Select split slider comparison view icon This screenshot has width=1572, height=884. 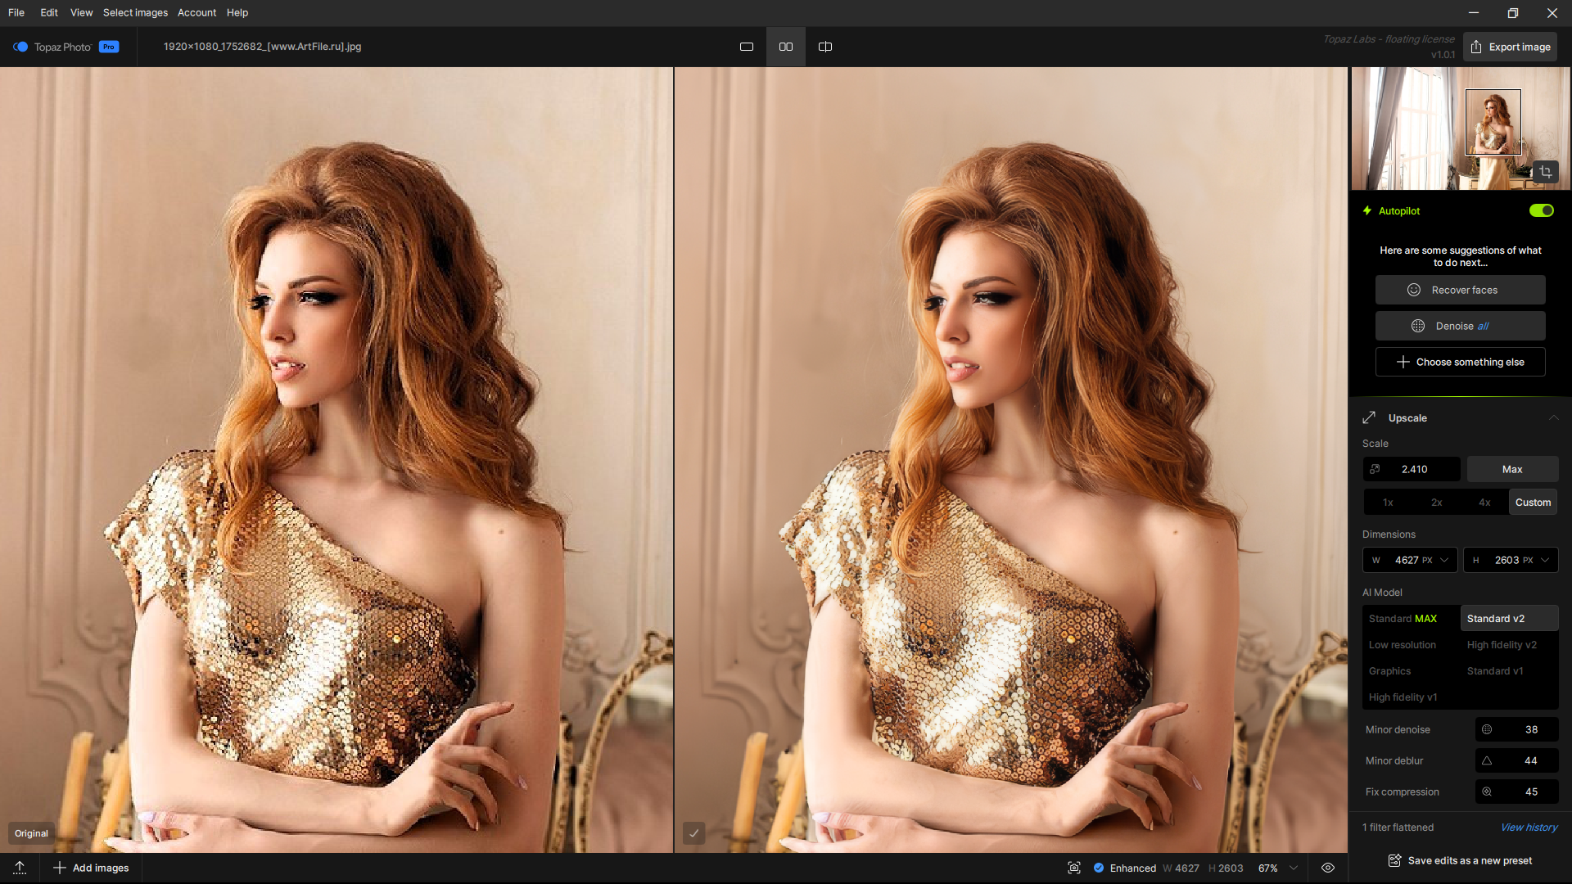(x=825, y=47)
